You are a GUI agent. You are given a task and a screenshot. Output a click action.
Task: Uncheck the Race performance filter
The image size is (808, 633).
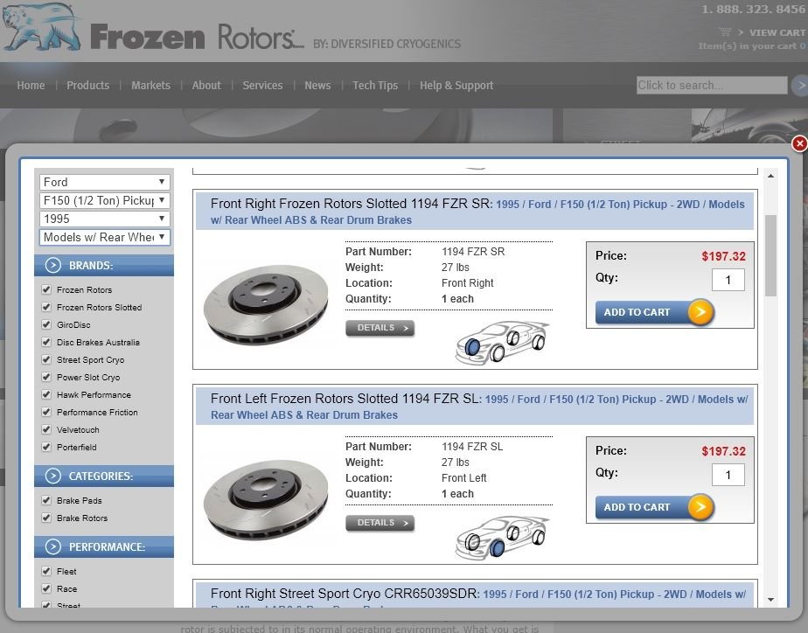tap(45, 588)
